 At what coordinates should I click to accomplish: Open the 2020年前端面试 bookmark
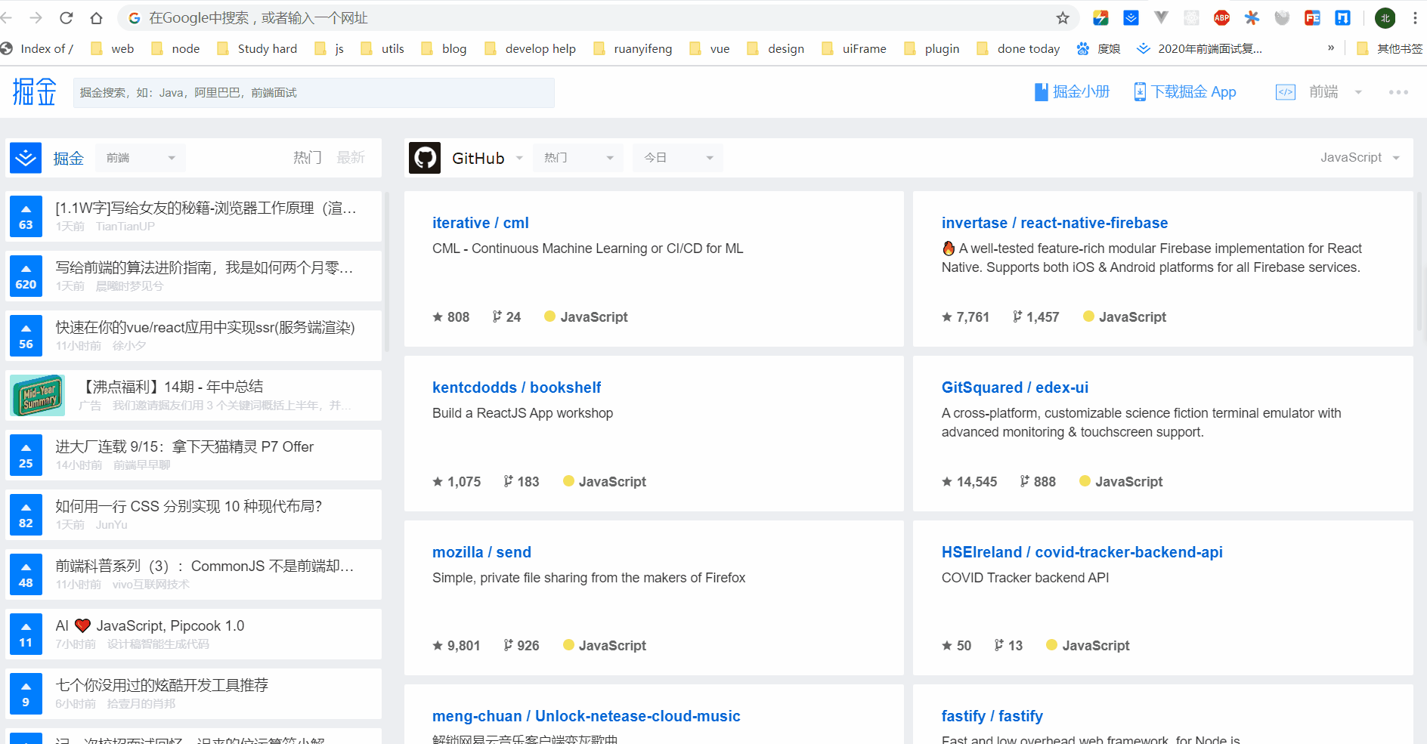pos(1199,48)
